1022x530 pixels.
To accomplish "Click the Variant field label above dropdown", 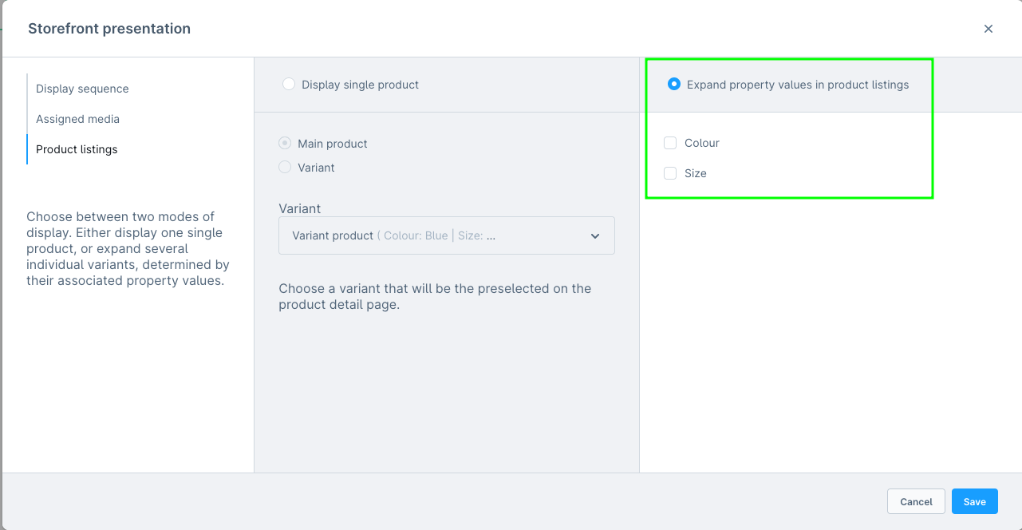I will coord(300,208).
